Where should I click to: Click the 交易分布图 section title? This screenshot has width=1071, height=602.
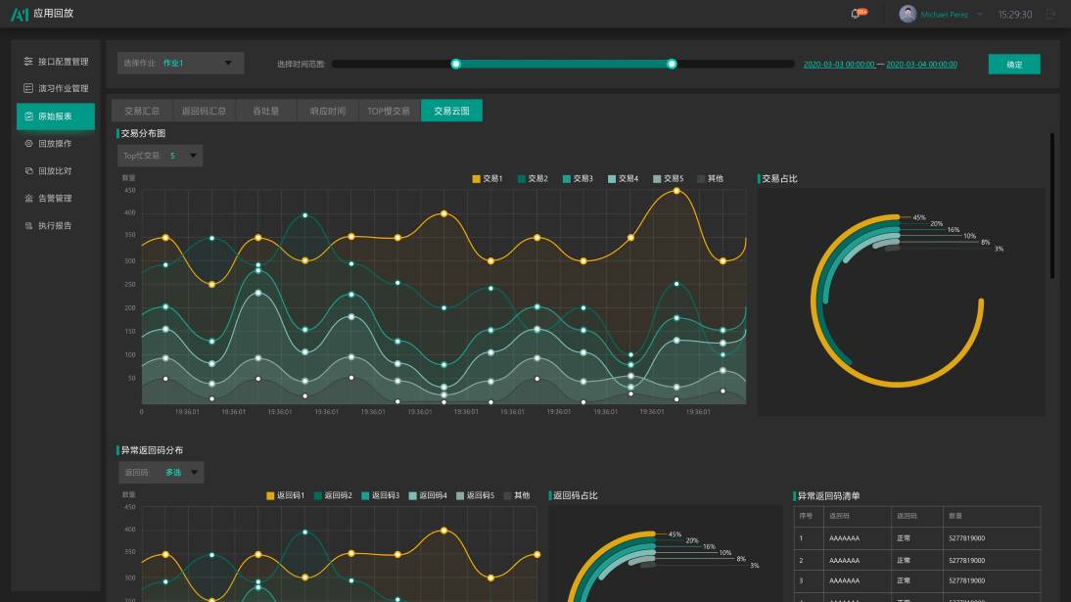(x=143, y=133)
